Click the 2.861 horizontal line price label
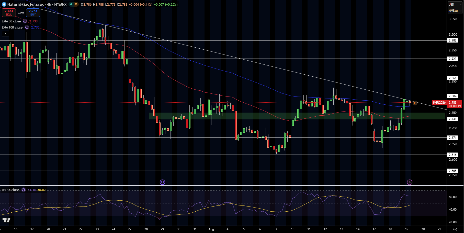464x233 pixels. [x=452, y=78]
